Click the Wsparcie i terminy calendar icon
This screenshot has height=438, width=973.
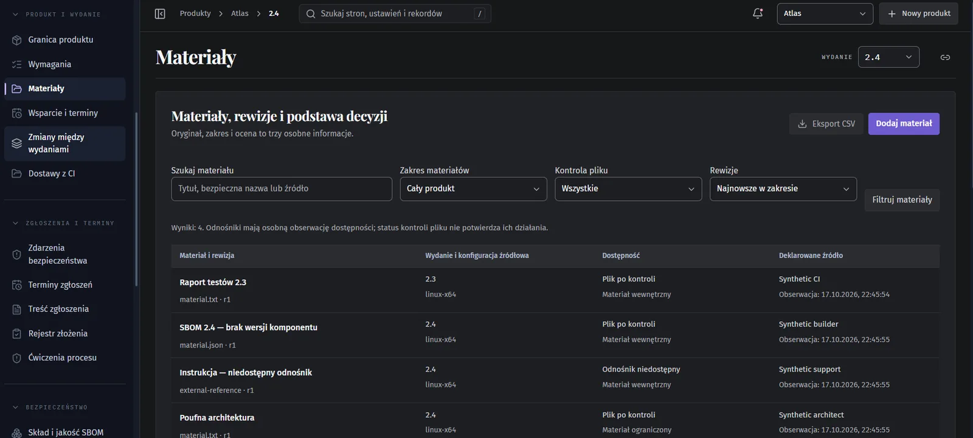click(17, 113)
